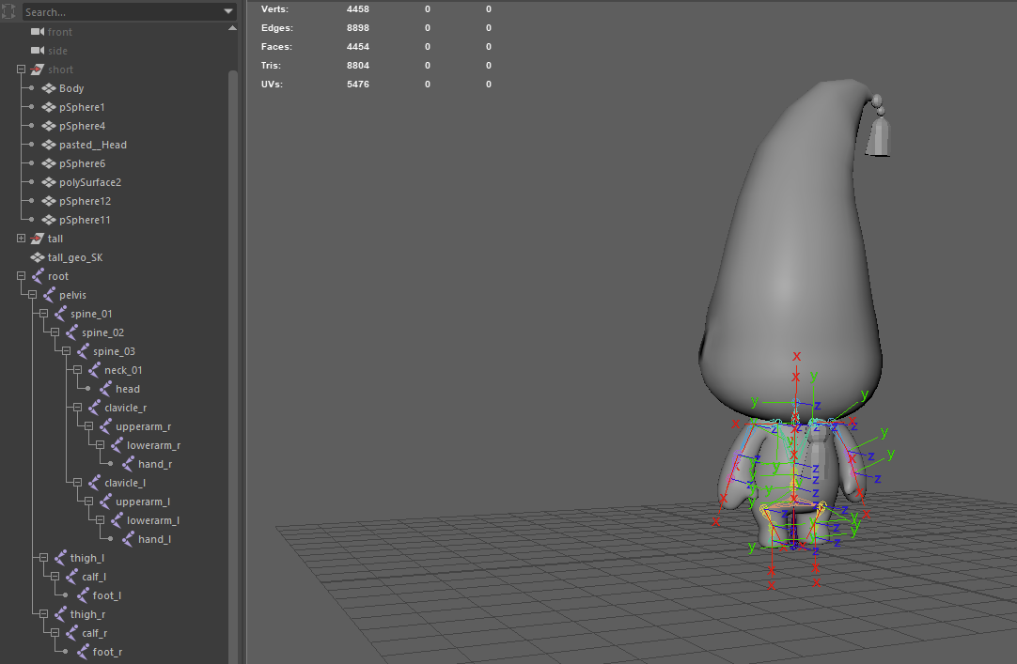Collapse the clavicle_l joint

77,483
